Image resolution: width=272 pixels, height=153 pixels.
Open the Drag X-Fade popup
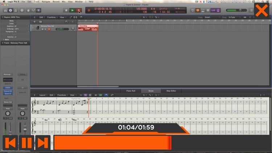(x=234, y=17)
